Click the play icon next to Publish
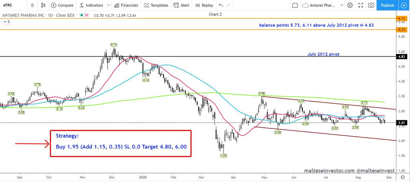This screenshot has height=182, width=410. 404,5
